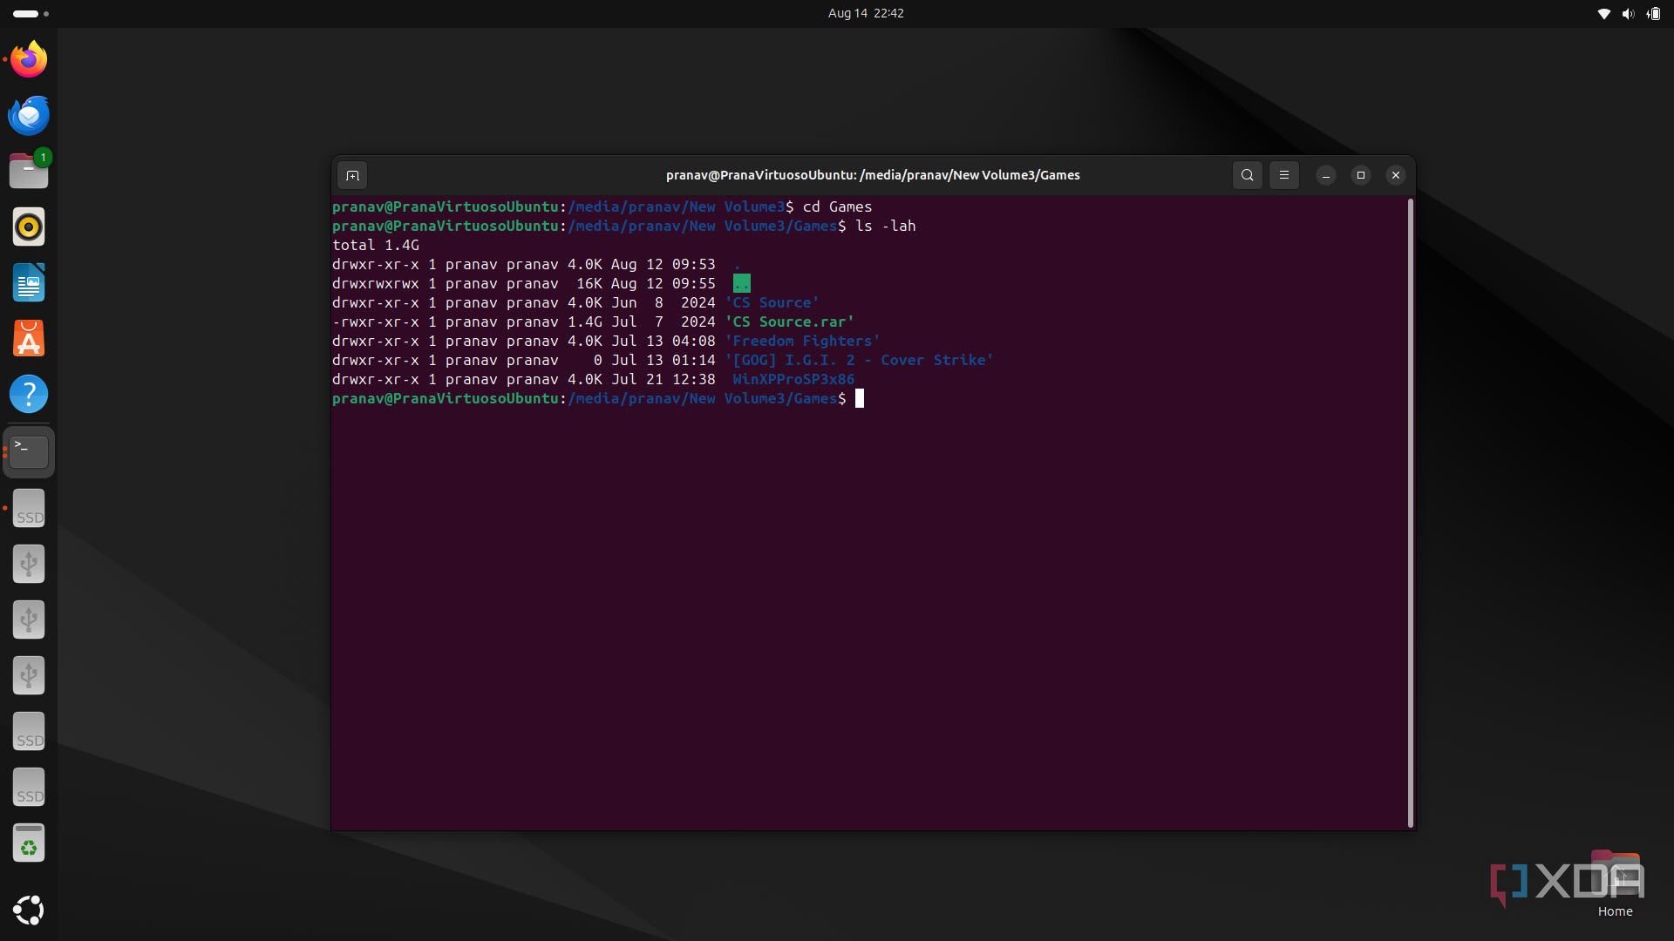Add a new terminal tab
Image resolution: width=1674 pixels, height=941 pixels.
[352, 175]
